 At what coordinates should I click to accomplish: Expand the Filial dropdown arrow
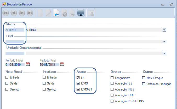(x=164, y=41)
